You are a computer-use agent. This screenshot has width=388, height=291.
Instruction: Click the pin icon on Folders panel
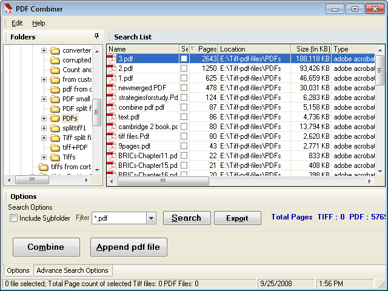96,36
